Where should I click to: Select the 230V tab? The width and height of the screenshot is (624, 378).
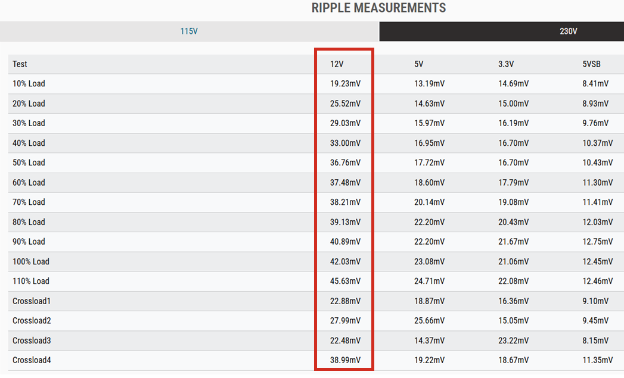click(568, 31)
